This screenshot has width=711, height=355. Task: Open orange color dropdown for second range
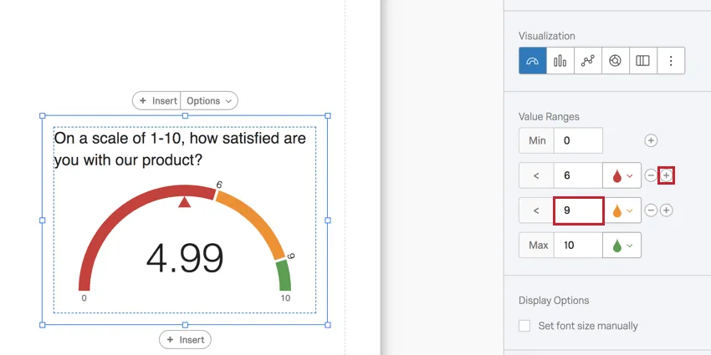click(x=622, y=210)
